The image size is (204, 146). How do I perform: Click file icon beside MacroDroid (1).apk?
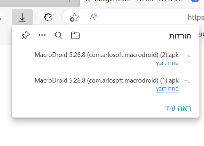tap(187, 84)
